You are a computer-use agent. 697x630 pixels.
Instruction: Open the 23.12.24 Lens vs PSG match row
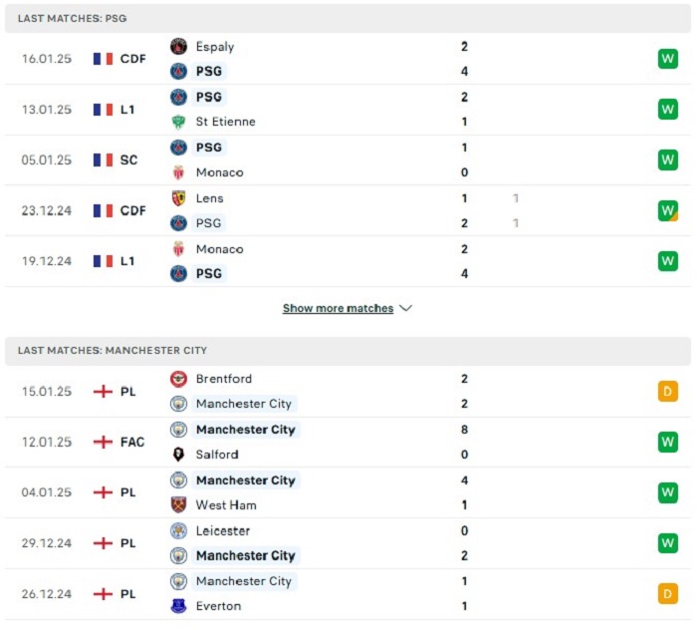coord(348,210)
